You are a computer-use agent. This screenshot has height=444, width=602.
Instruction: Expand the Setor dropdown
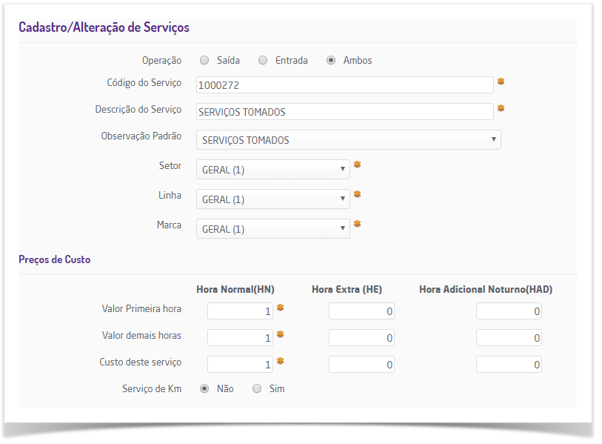tap(272, 170)
